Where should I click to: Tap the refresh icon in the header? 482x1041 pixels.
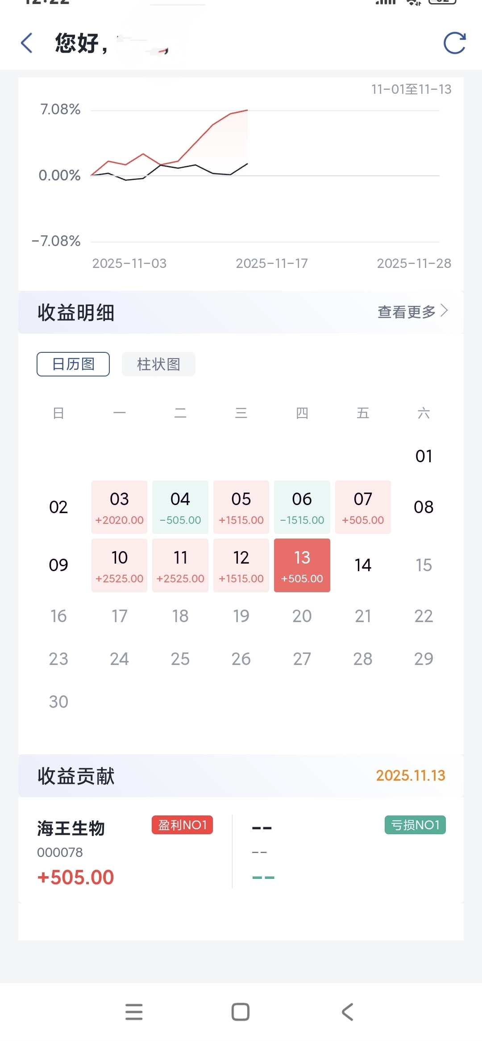(454, 43)
